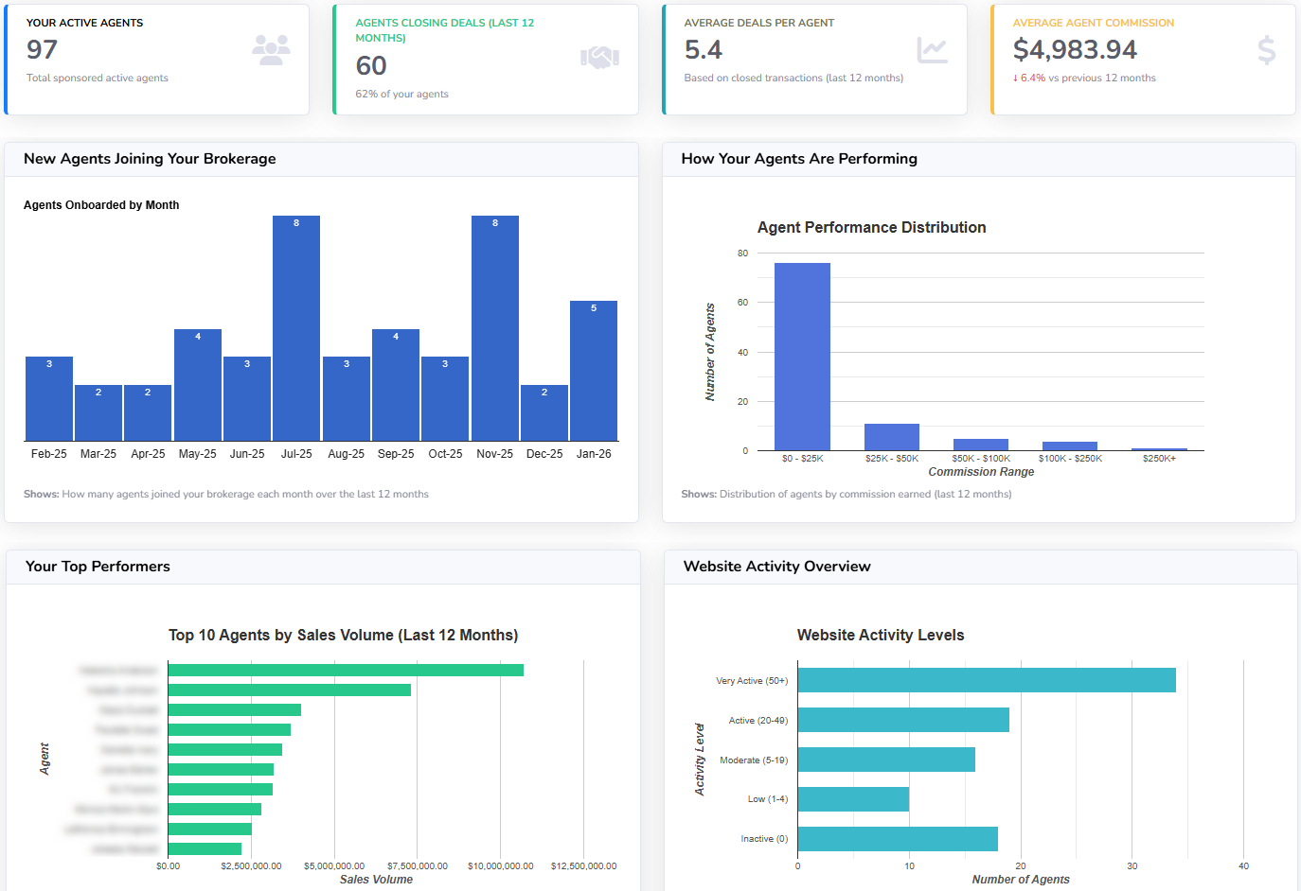Click the group of people icon
Image resolution: width=1301 pixels, height=891 pixels.
coord(271,50)
